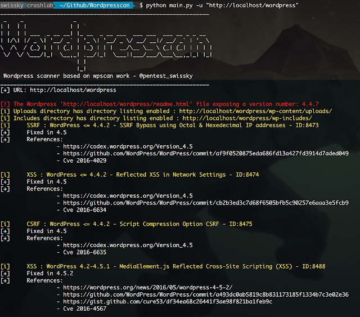Image resolution: width=360 pixels, height=317 pixels.
Task: Click the 'Fixed in 4.5.2' line
Action: tap(50, 273)
